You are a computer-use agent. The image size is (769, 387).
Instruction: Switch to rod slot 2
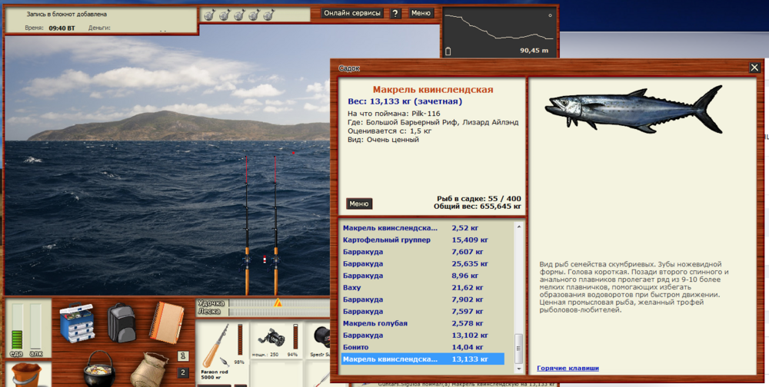[183, 372]
